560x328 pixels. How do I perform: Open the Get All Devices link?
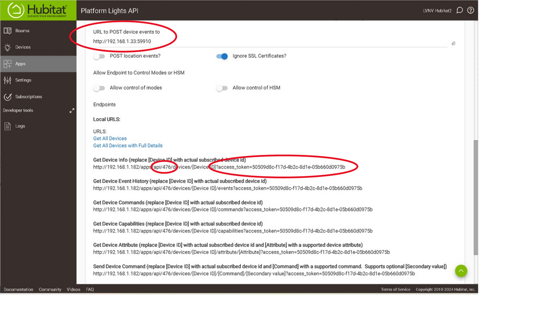click(110, 139)
